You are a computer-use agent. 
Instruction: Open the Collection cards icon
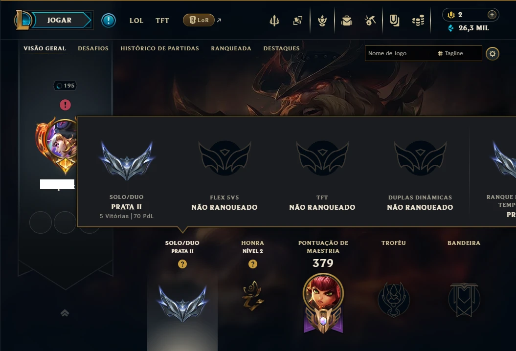click(298, 21)
